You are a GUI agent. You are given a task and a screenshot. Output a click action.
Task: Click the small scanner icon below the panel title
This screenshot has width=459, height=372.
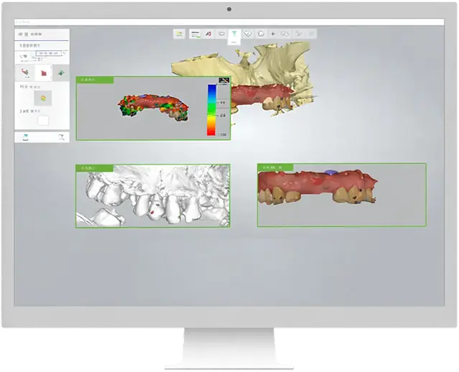point(23,57)
